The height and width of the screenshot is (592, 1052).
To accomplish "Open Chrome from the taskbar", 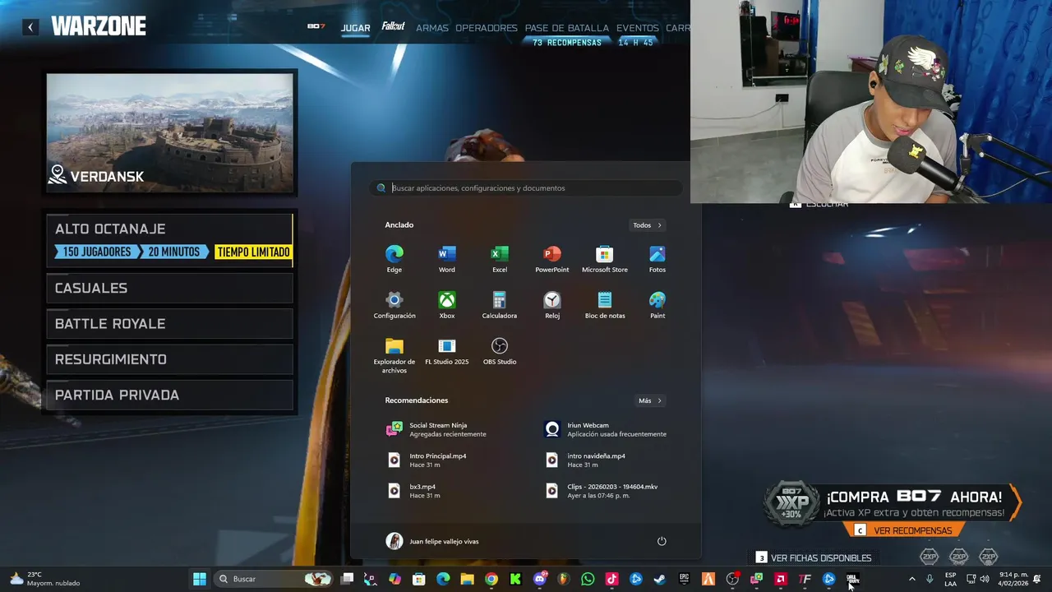I will click(491, 579).
